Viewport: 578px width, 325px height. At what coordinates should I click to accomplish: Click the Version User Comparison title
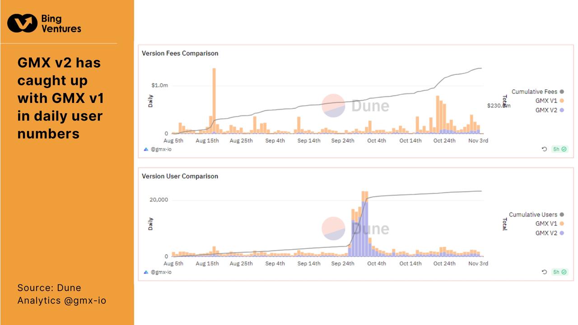click(180, 176)
